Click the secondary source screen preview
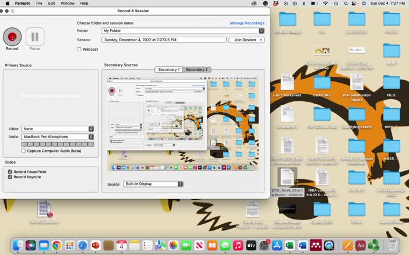This screenshot has height=255, width=409. click(x=183, y=123)
